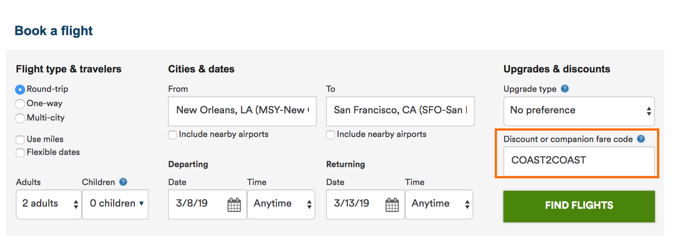Open the Adults count dropdown
This screenshot has height=236, width=679.
coord(48,204)
